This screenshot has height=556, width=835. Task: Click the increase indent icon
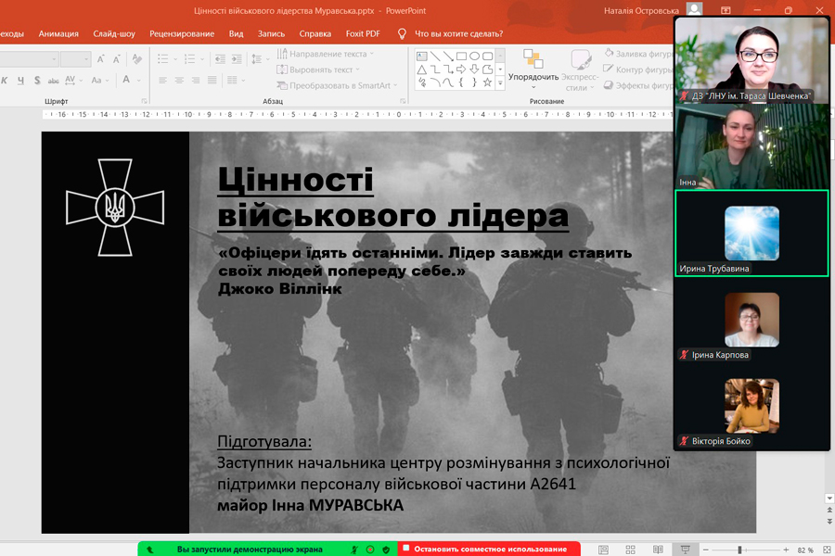pyautogui.click(x=236, y=58)
